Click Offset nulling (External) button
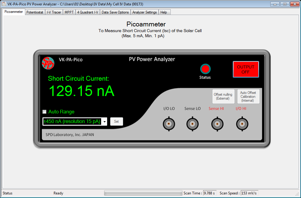This screenshot has height=198, width=301. (223, 96)
